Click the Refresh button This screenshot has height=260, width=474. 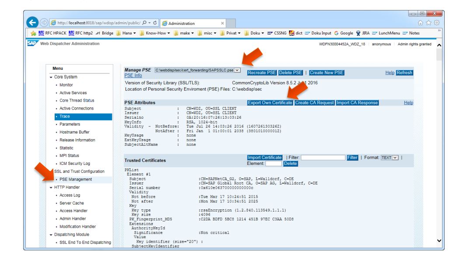click(x=404, y=73)
